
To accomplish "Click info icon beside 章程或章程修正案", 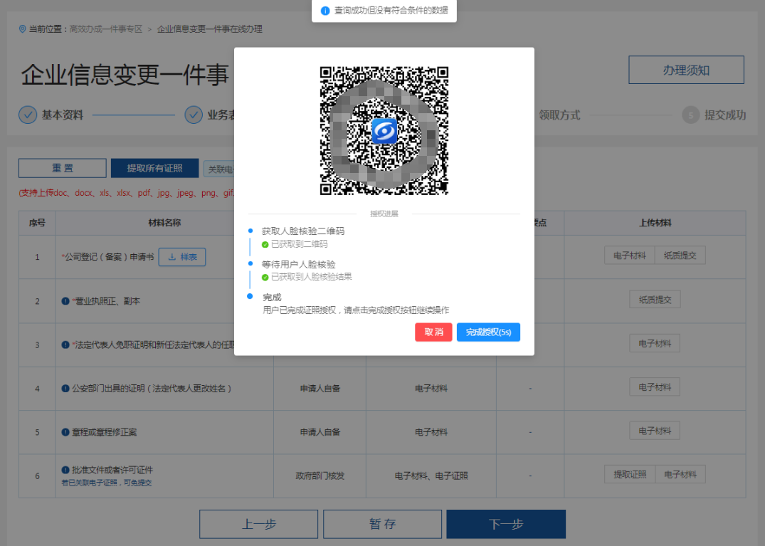I will click(65, 432).
